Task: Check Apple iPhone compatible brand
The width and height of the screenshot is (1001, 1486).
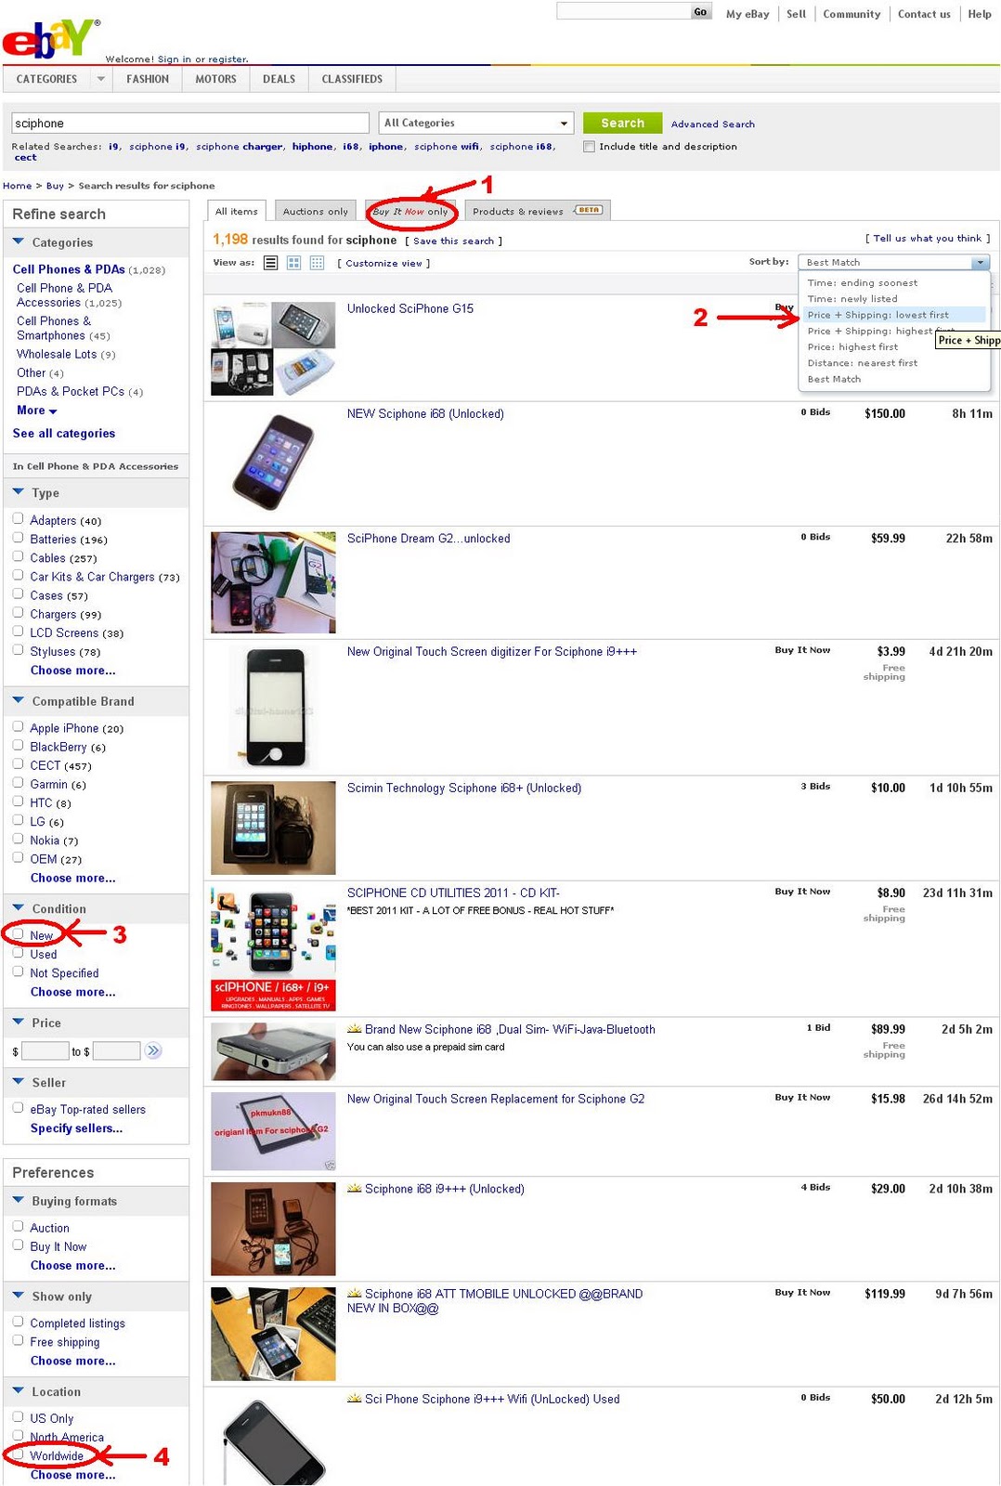Action: point(18,726)
